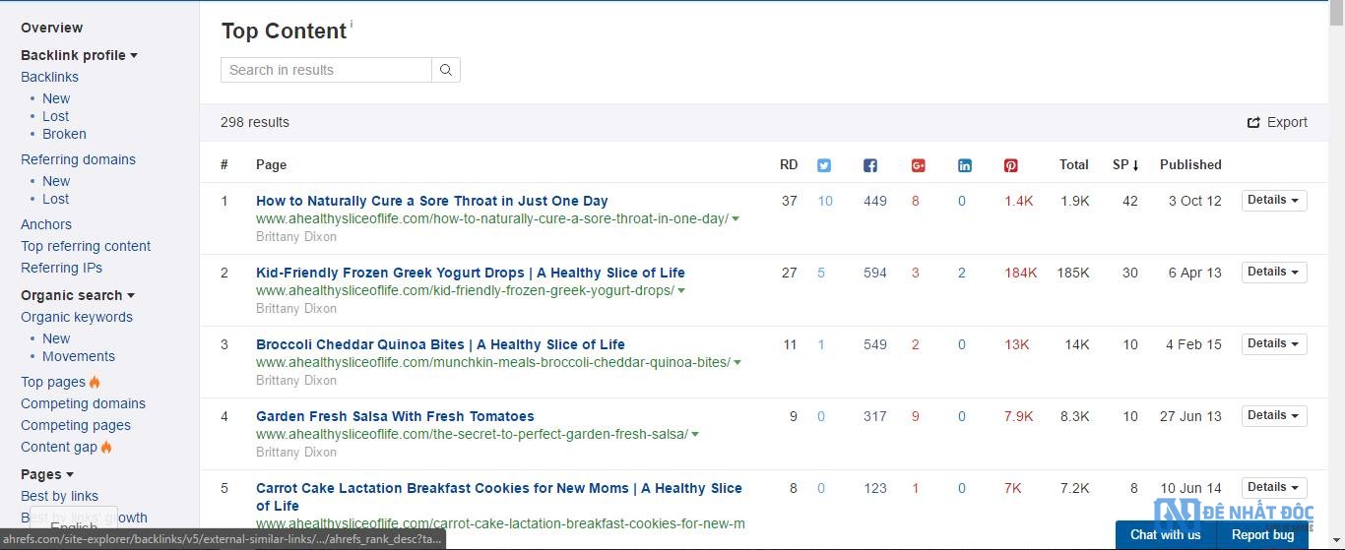1345x550 pixels.
Task: Click the search magnifier icon button
Action: point(446,70)
